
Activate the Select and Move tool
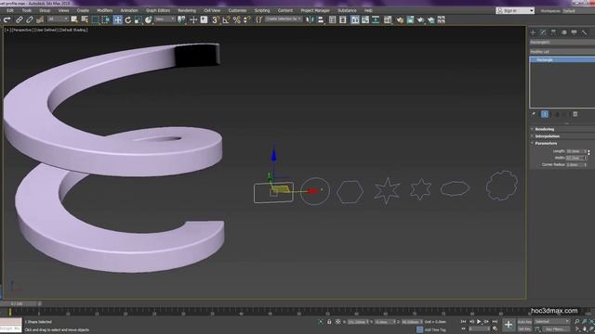[117, 19]
